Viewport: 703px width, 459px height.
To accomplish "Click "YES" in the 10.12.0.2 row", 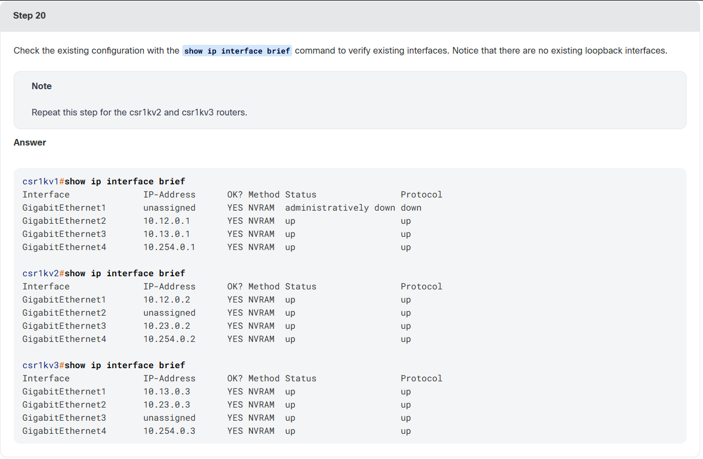I will click(x=235, y=300).
